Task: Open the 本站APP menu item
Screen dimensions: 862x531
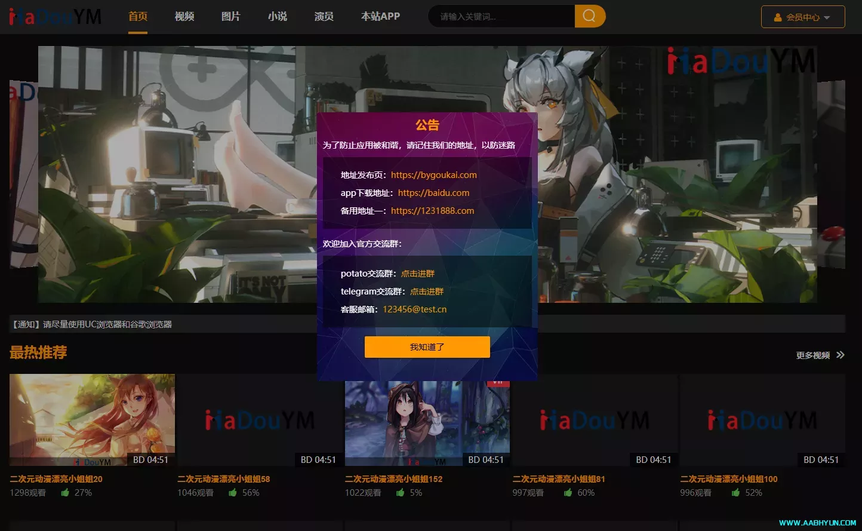Action: coord(381,16)
